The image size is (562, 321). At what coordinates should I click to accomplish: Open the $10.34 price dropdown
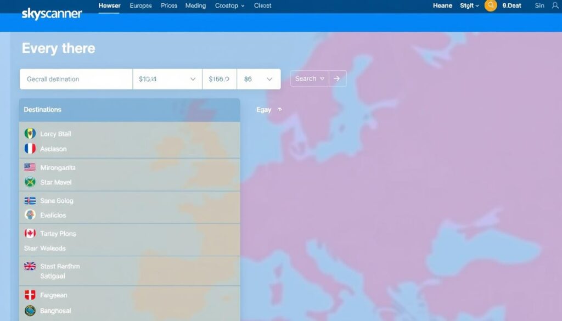click(167, 78)
